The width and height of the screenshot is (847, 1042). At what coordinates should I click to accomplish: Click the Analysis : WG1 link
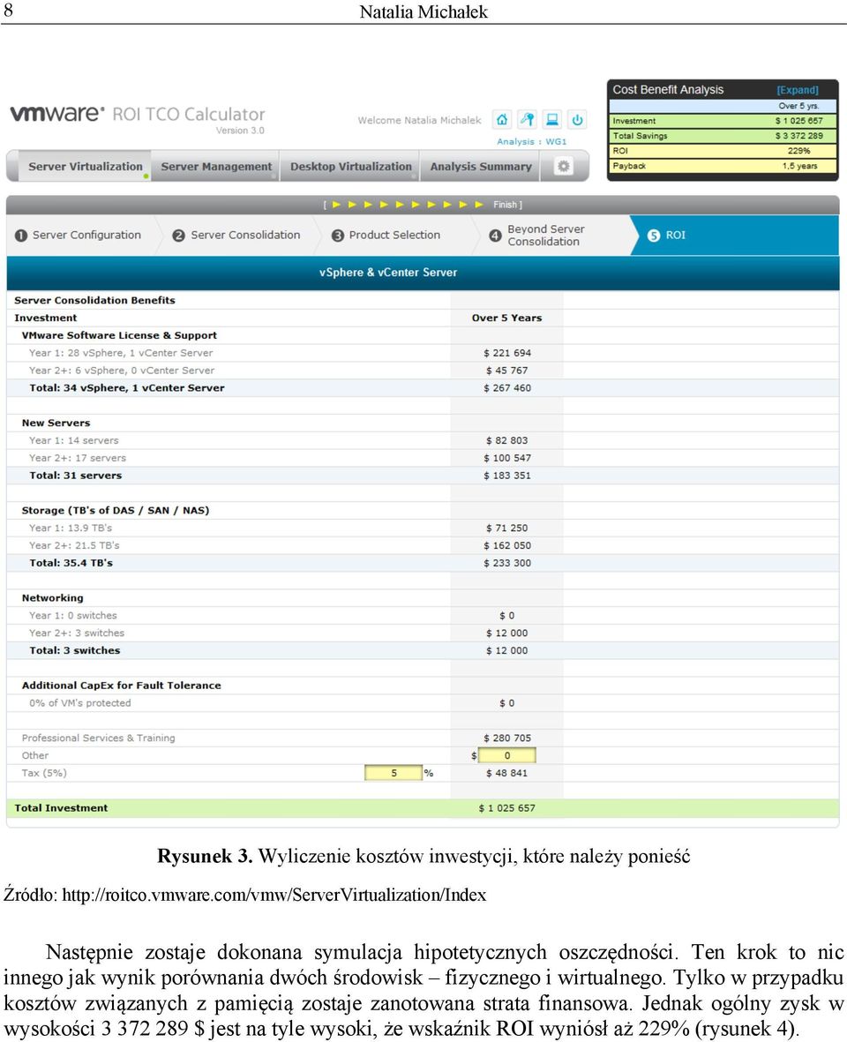click(531, 141)
